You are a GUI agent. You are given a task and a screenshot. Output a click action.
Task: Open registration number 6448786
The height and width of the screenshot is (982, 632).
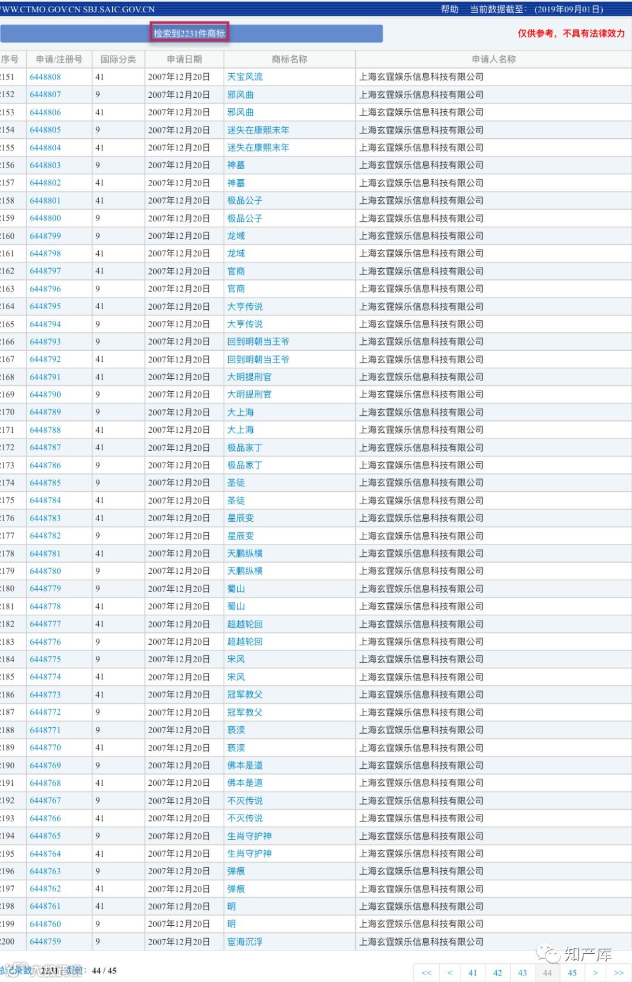pos(45,465)
